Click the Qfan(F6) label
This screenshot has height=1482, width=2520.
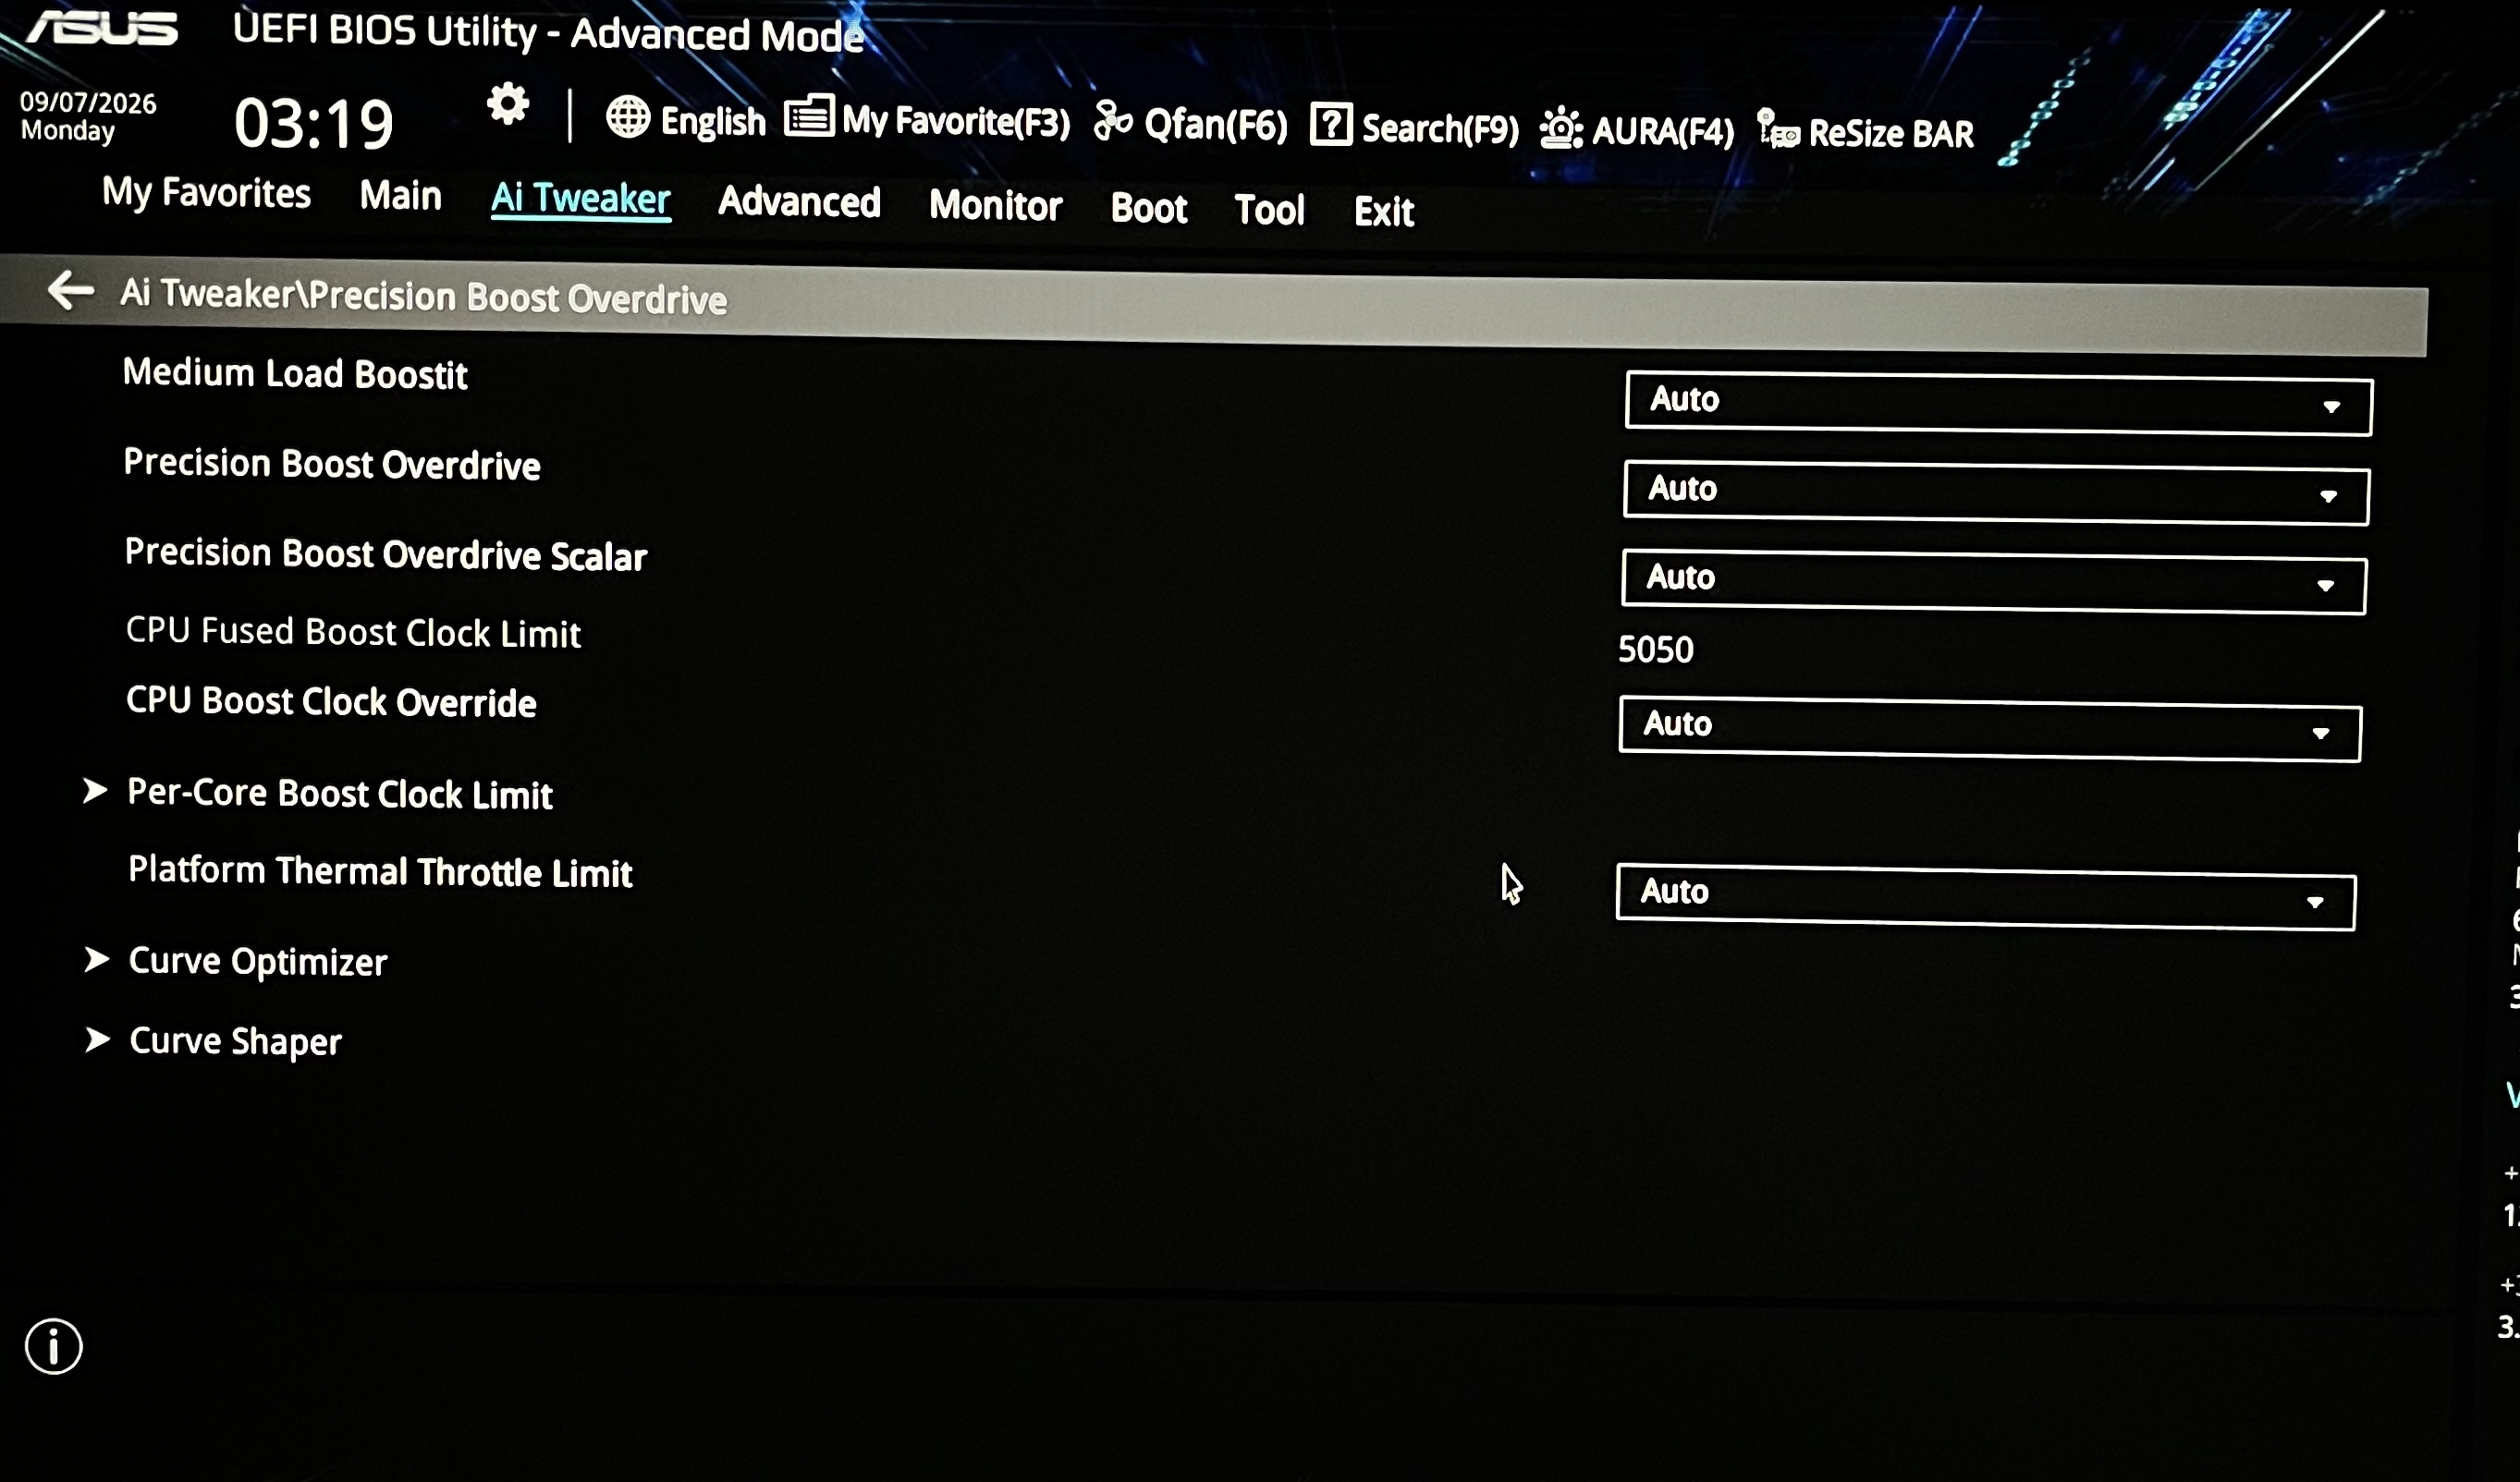1215,125
